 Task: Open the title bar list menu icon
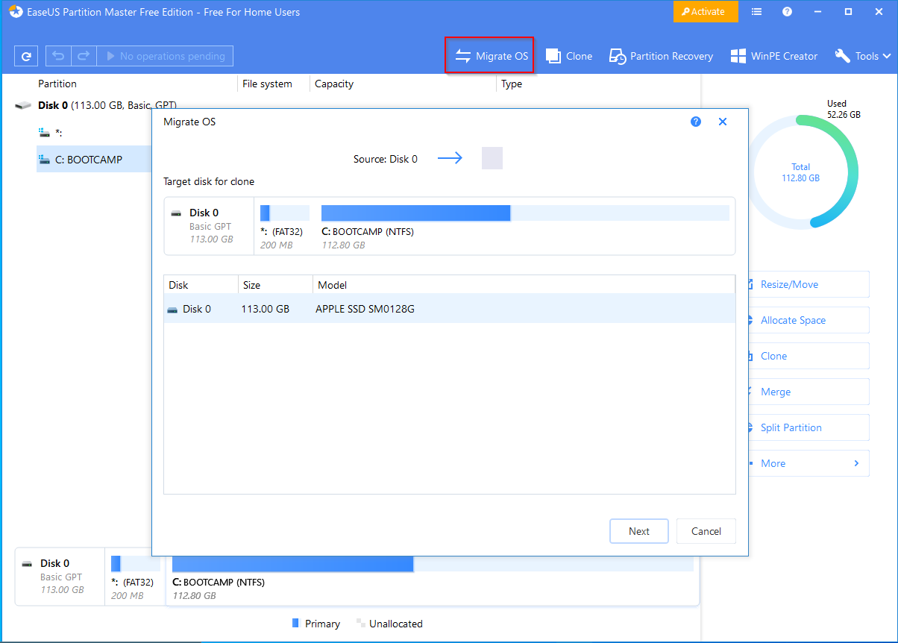[x=757, y=11]
